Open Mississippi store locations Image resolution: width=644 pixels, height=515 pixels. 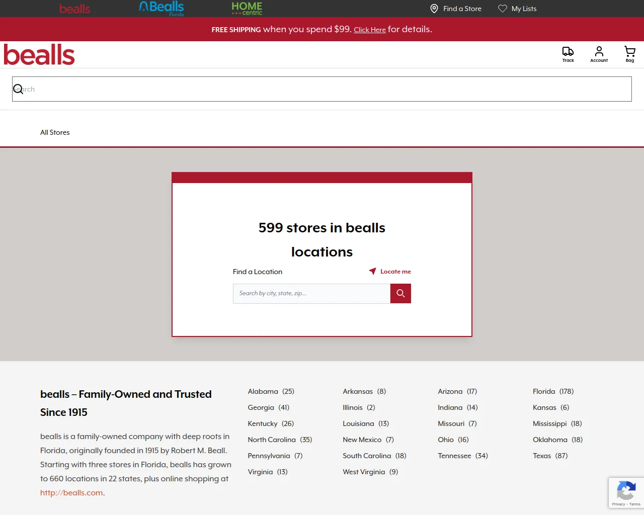tap(557, 423)
